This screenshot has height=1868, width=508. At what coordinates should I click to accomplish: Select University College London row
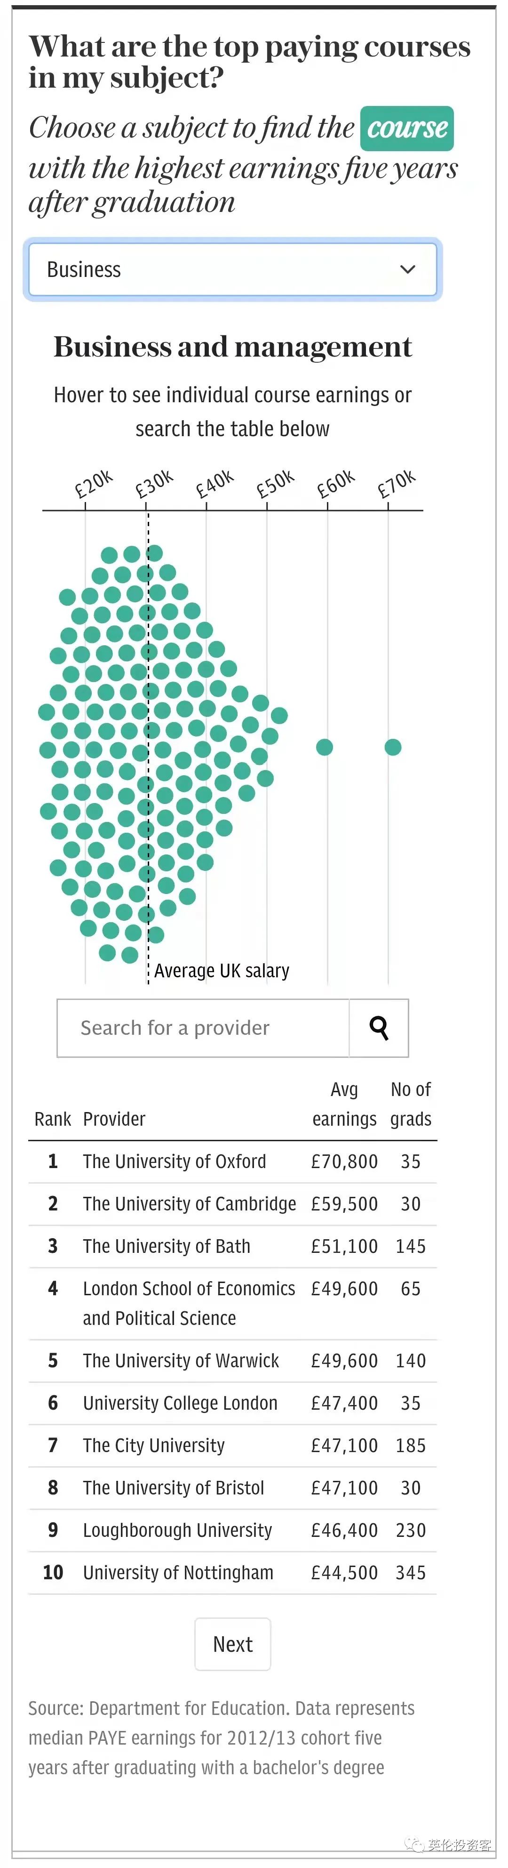coord(233,1403)
